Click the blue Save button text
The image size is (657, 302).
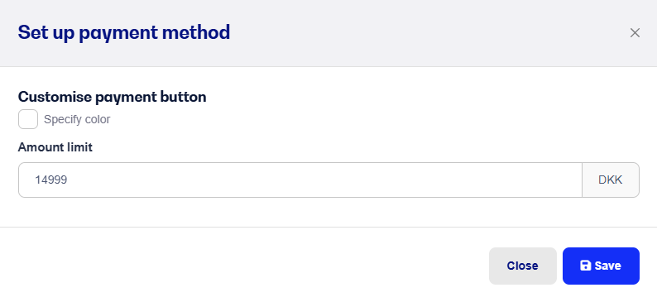(608, 266)
